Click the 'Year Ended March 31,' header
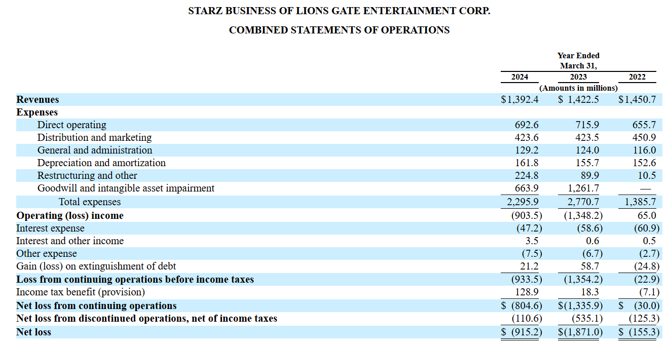 point(578,60)
